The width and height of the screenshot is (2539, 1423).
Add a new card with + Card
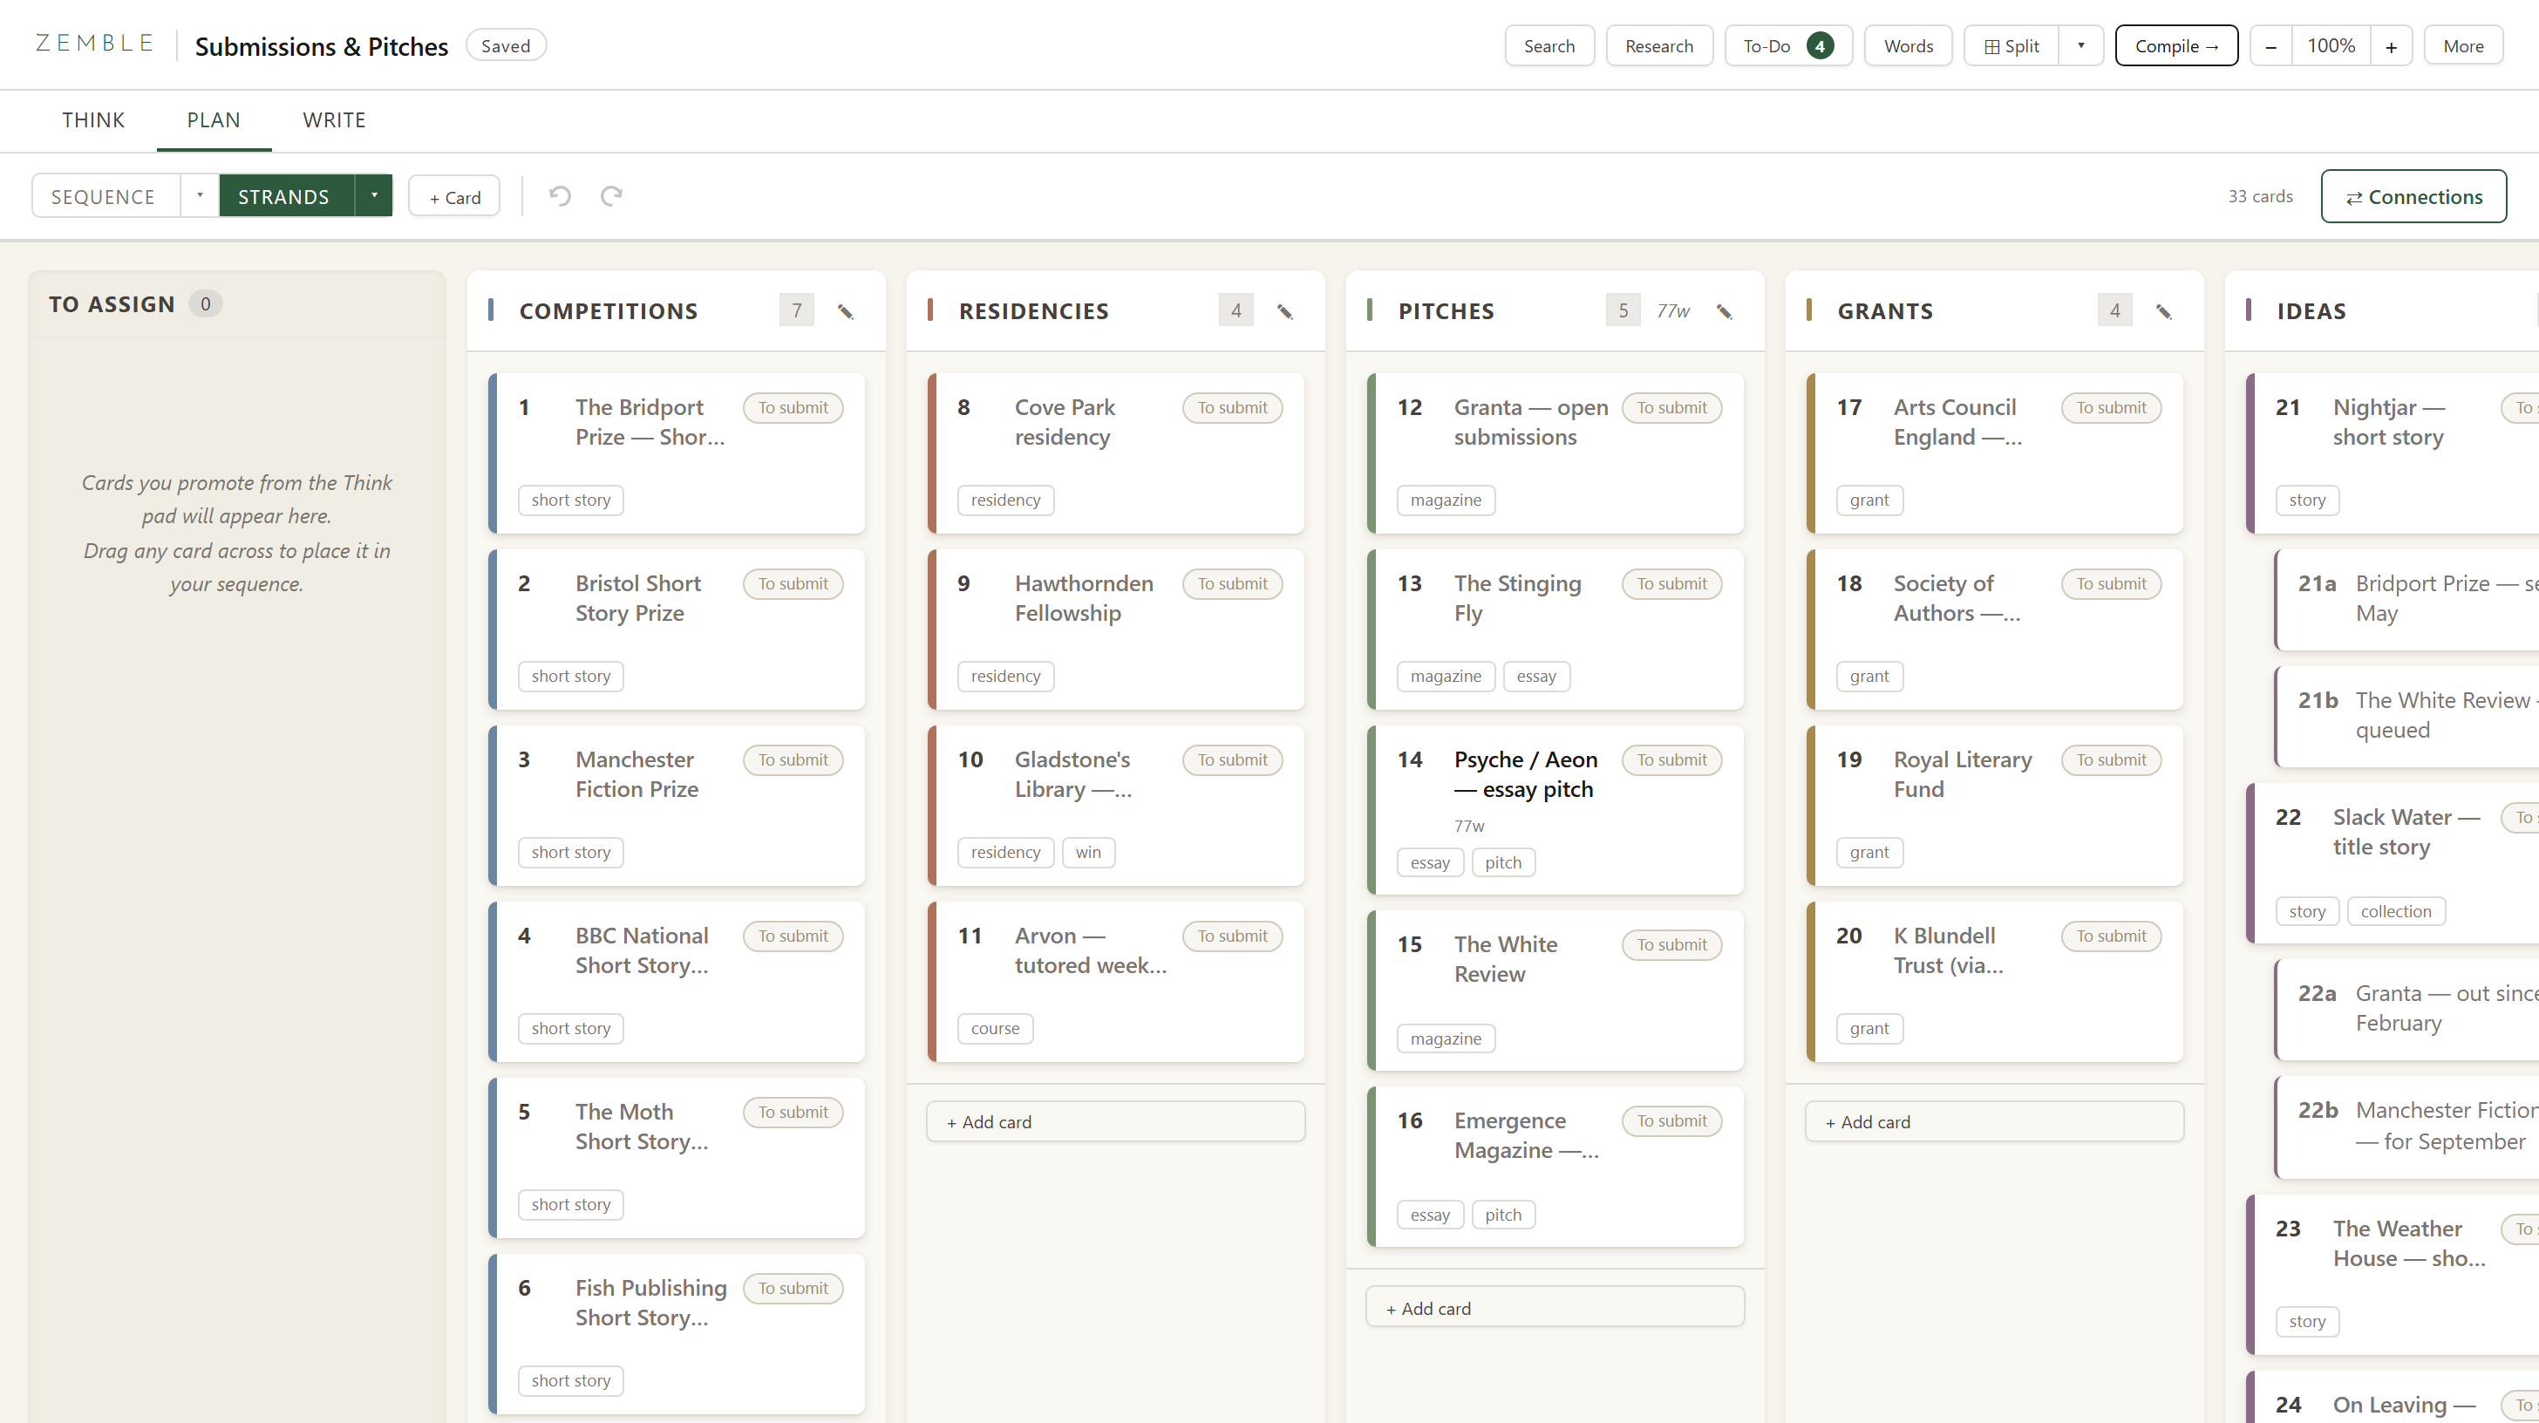pyautogui.click(x=454, y=196)
